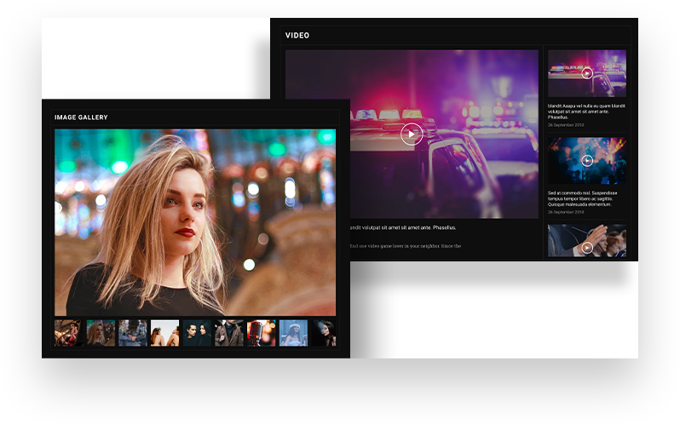The width and height of the screenshot is (680, 424).
Task: Play the main police car video
Action: pyautogui.click(x=412, y=134)
